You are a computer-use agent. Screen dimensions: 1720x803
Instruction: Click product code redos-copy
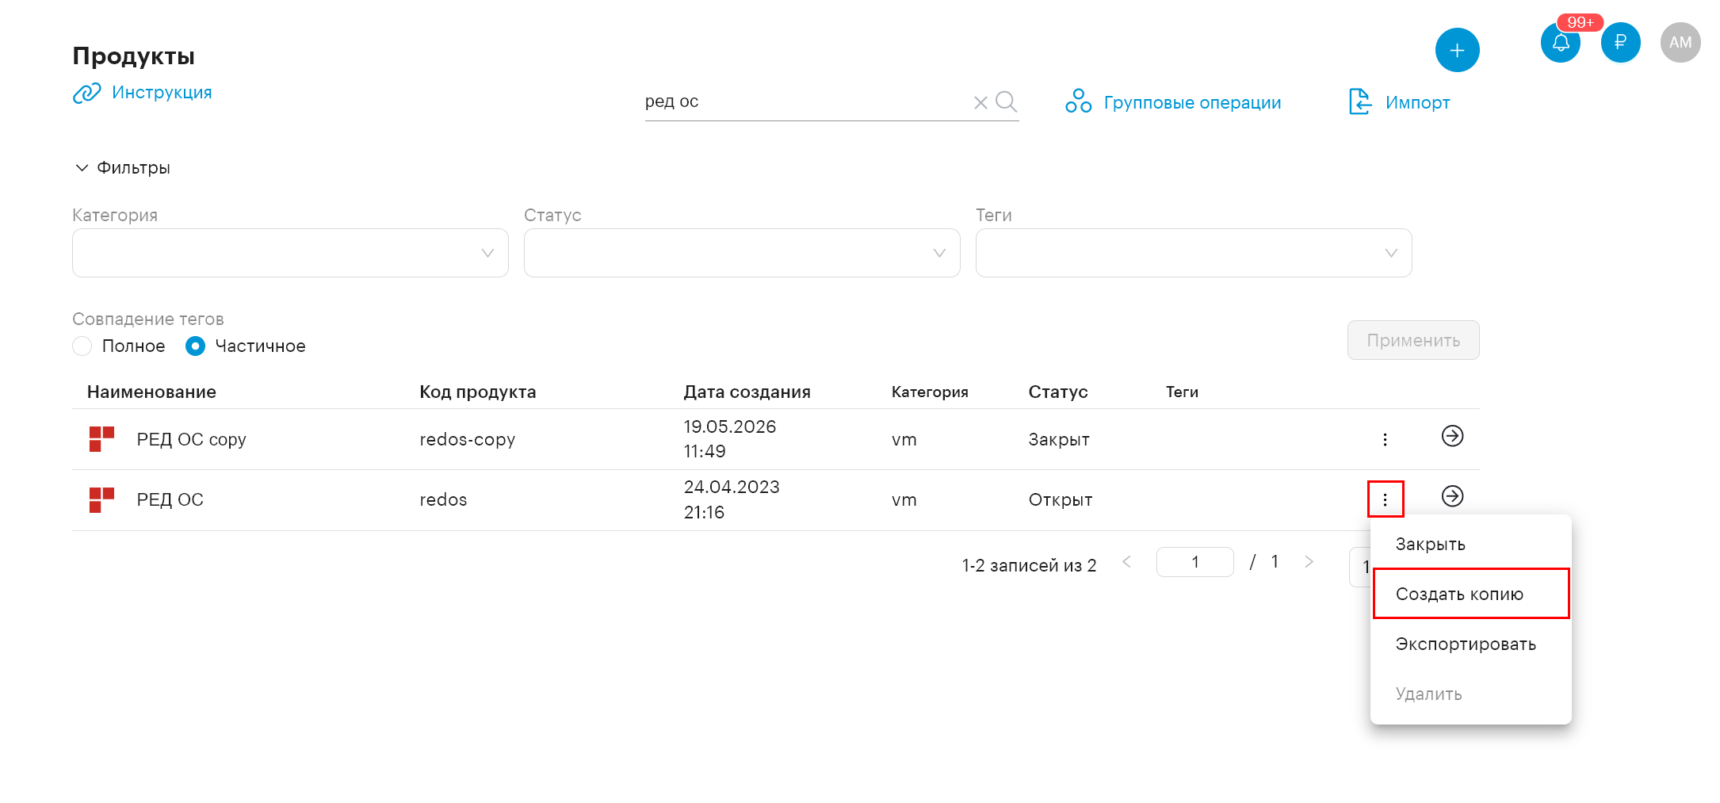[467, 439]
